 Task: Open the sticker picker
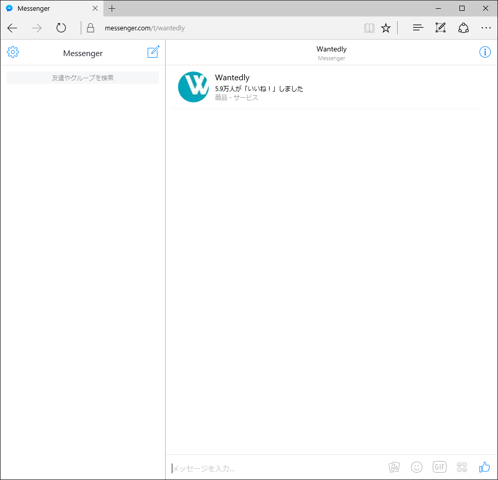[x=462, y=467]
